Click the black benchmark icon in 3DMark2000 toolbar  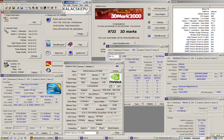45,8
